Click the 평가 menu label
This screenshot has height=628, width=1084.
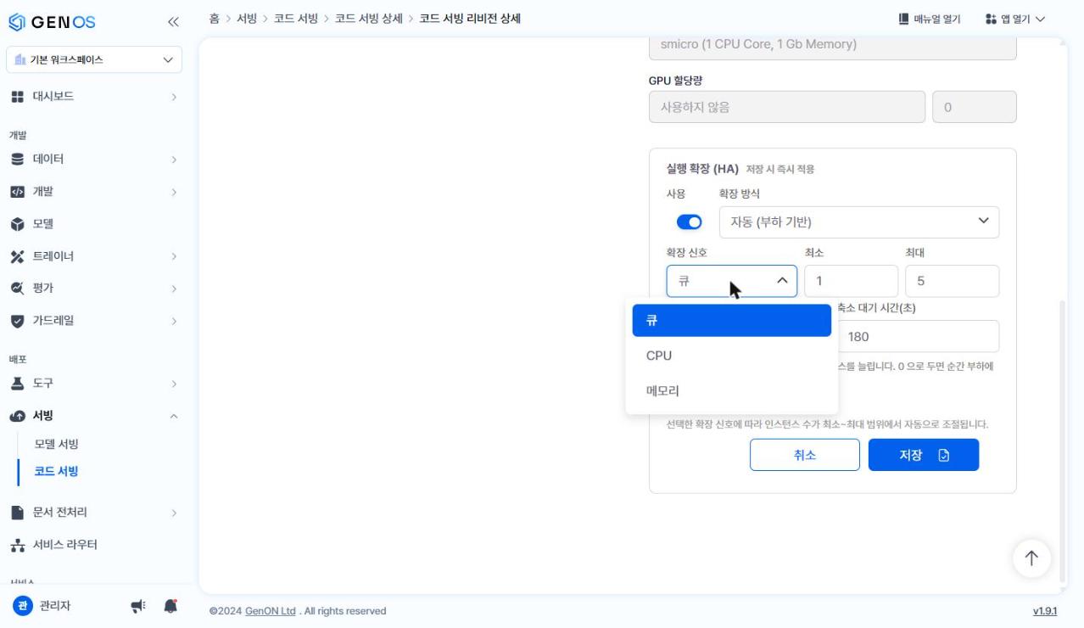click(43, 289)
